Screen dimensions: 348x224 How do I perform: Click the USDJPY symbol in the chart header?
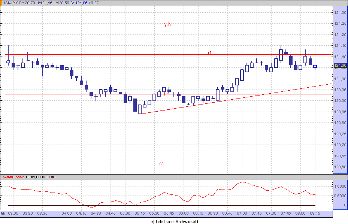tap(10, 3)
